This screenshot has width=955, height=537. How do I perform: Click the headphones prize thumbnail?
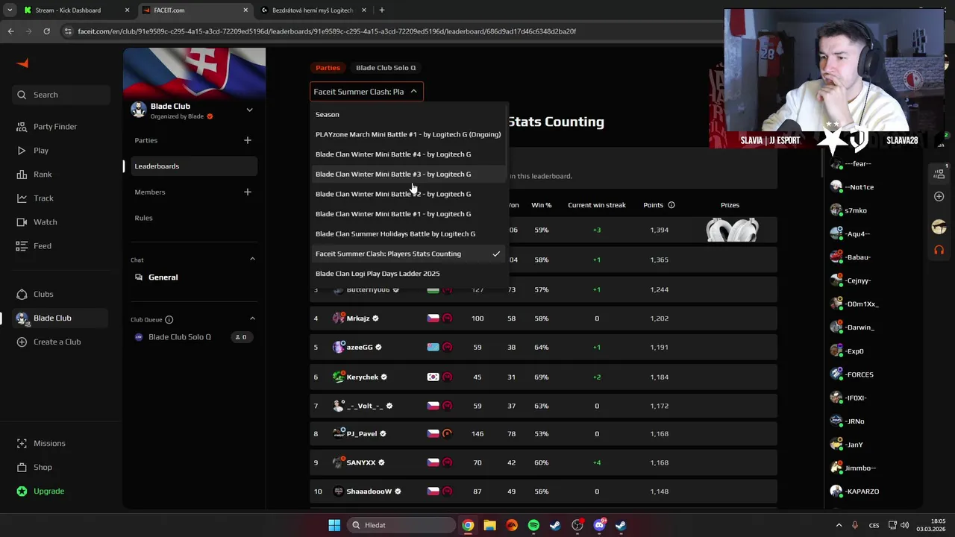point(732,230)
